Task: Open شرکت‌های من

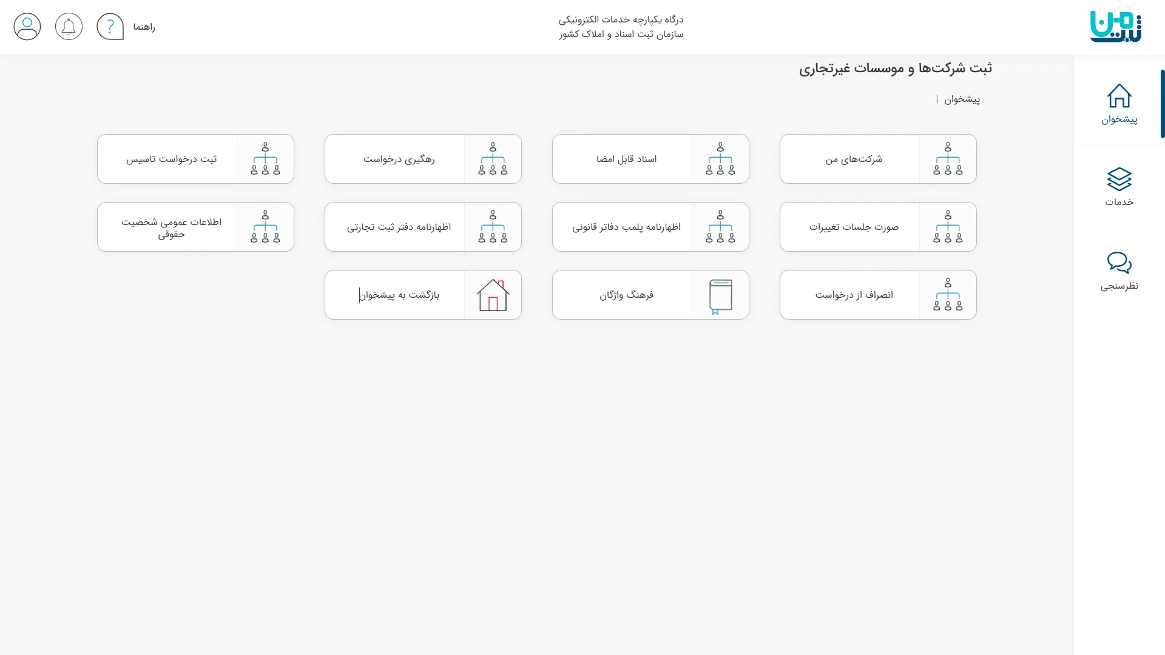Action: point(849,158)
